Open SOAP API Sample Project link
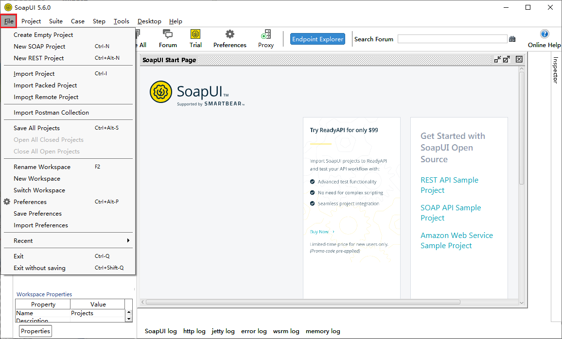The width and height of the screenshot is (562, 339). click(451, 213)
